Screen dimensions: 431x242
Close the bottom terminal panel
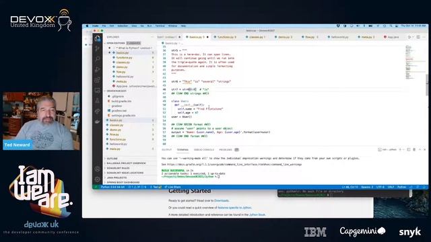(425, 149)
